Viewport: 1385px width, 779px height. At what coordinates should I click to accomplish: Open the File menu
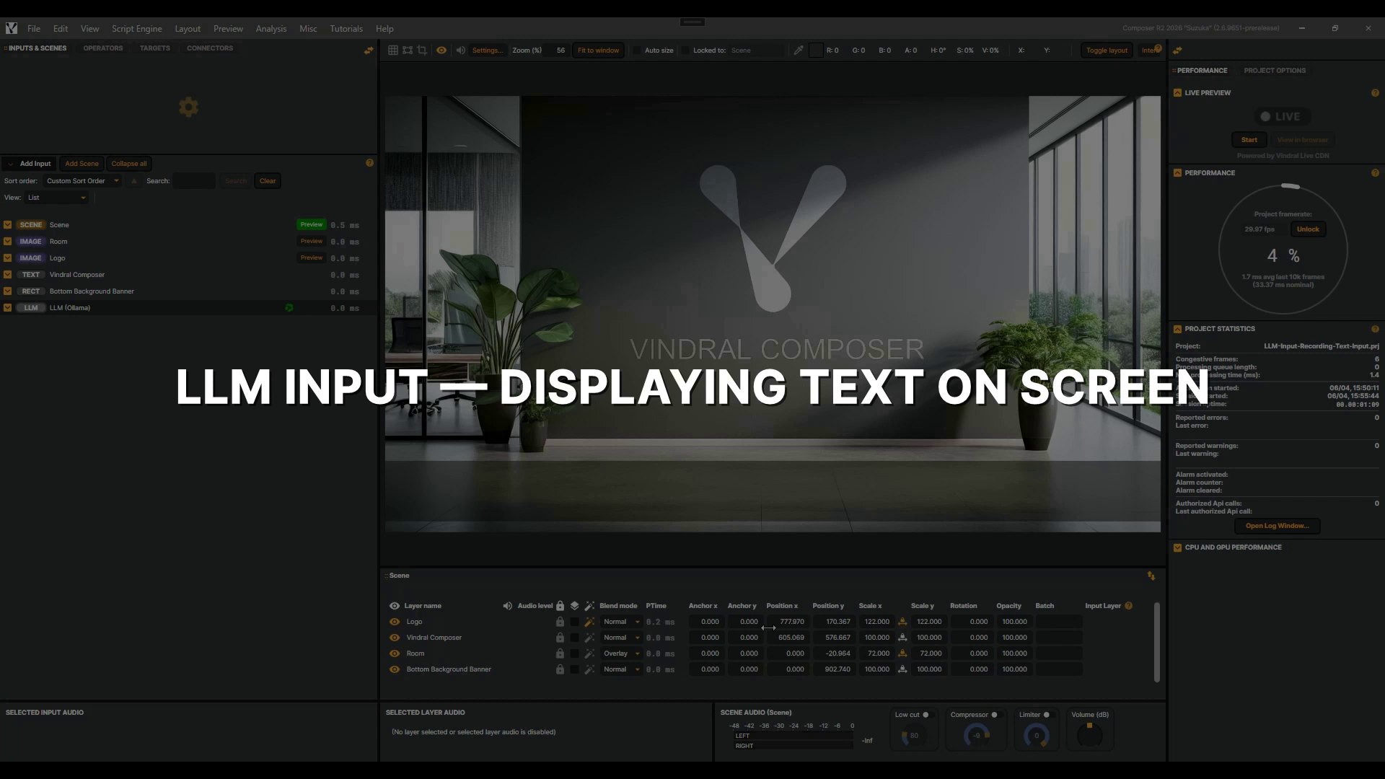tap(34, 29)
